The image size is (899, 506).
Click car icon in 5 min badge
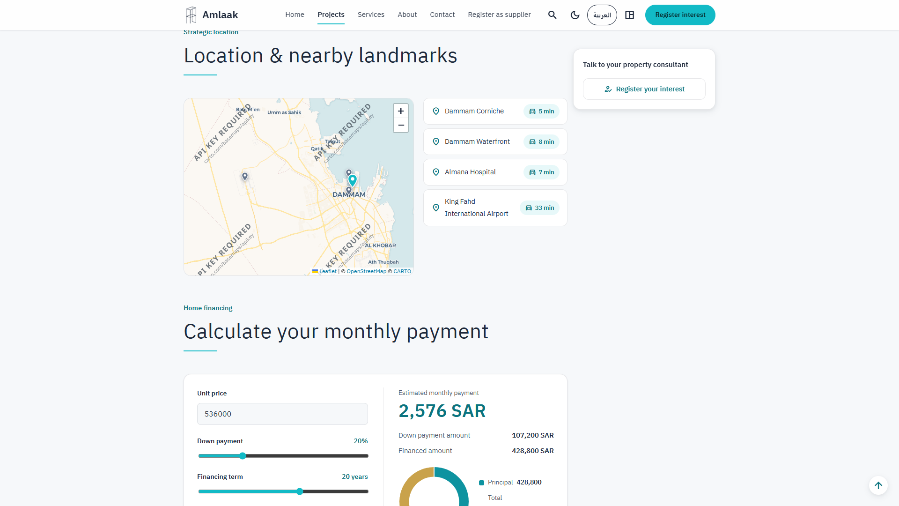[x=532, y=112]
